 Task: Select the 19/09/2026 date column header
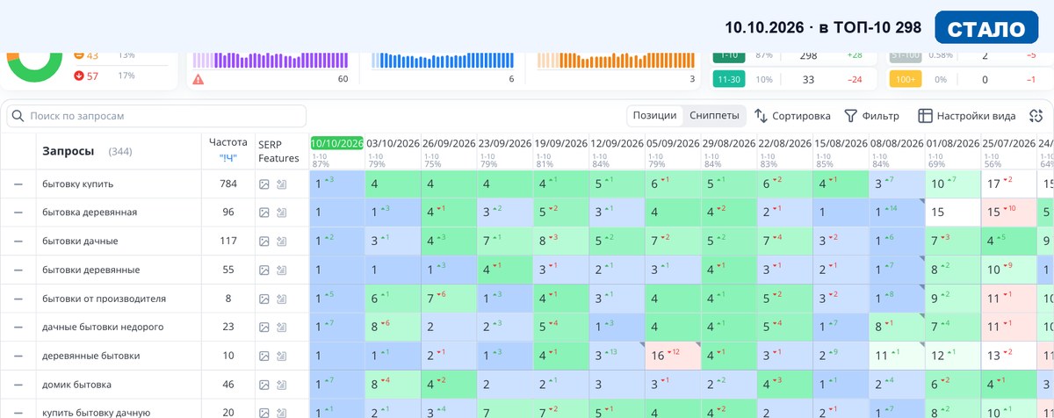point(560,143)
